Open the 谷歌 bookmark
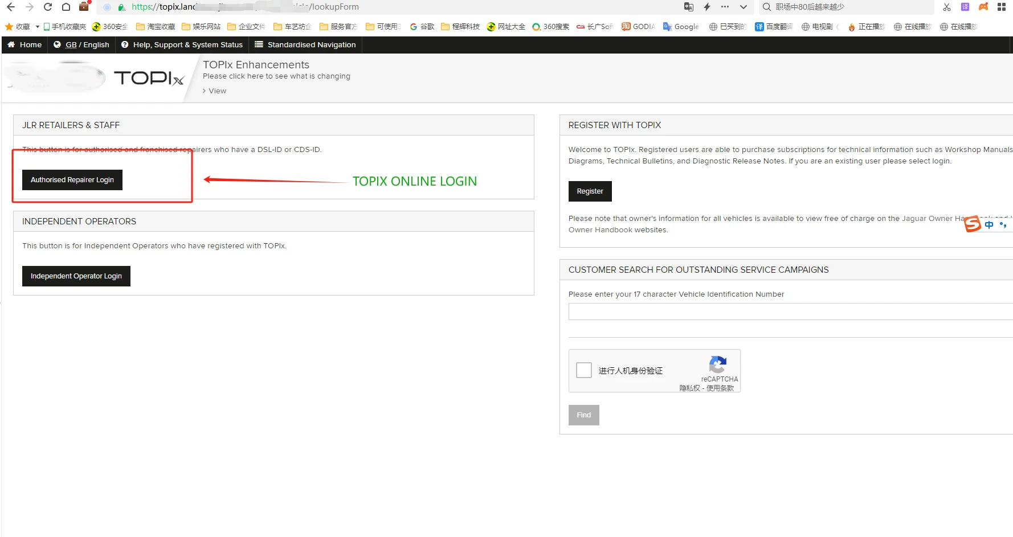Screen dimensions: 1013x537 (x=422, y=27)
